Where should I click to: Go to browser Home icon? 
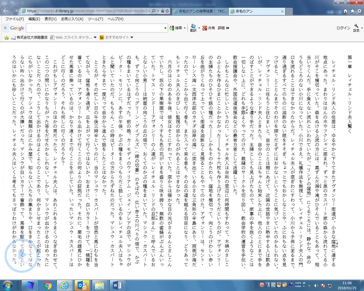tap(346, 11)
